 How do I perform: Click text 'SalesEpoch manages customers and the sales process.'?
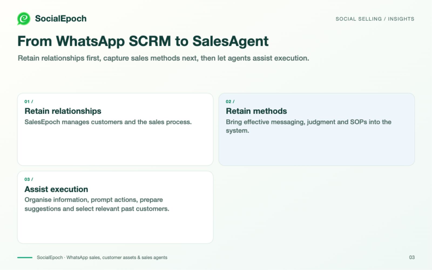point(108,122)
